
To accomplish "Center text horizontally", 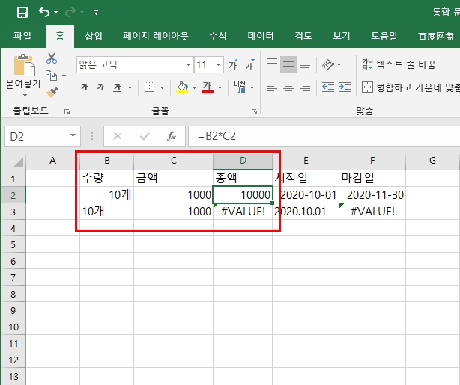I will [288, 87].
